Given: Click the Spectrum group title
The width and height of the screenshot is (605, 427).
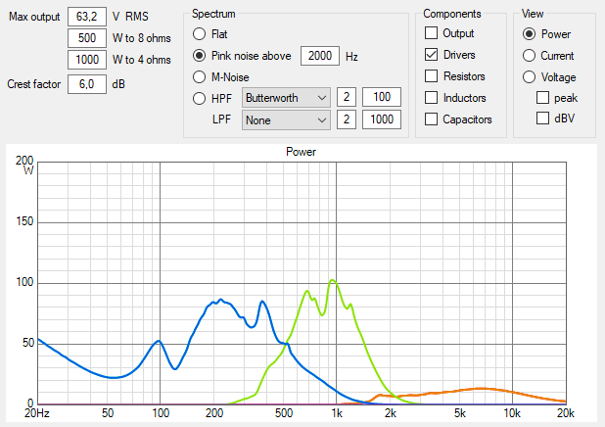Looking at the screenshot, I should coord(213,14).
